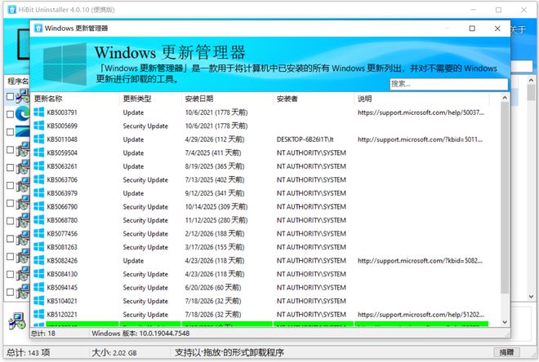Screen dimensions: 539x362
Task: Select the KB5063979 update name
Action: click(x=62, y=193)
